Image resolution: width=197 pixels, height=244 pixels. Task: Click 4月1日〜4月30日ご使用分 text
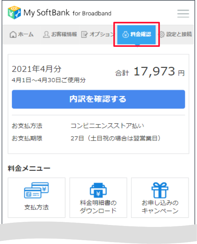pyautogui.click(x=49, y=80)
